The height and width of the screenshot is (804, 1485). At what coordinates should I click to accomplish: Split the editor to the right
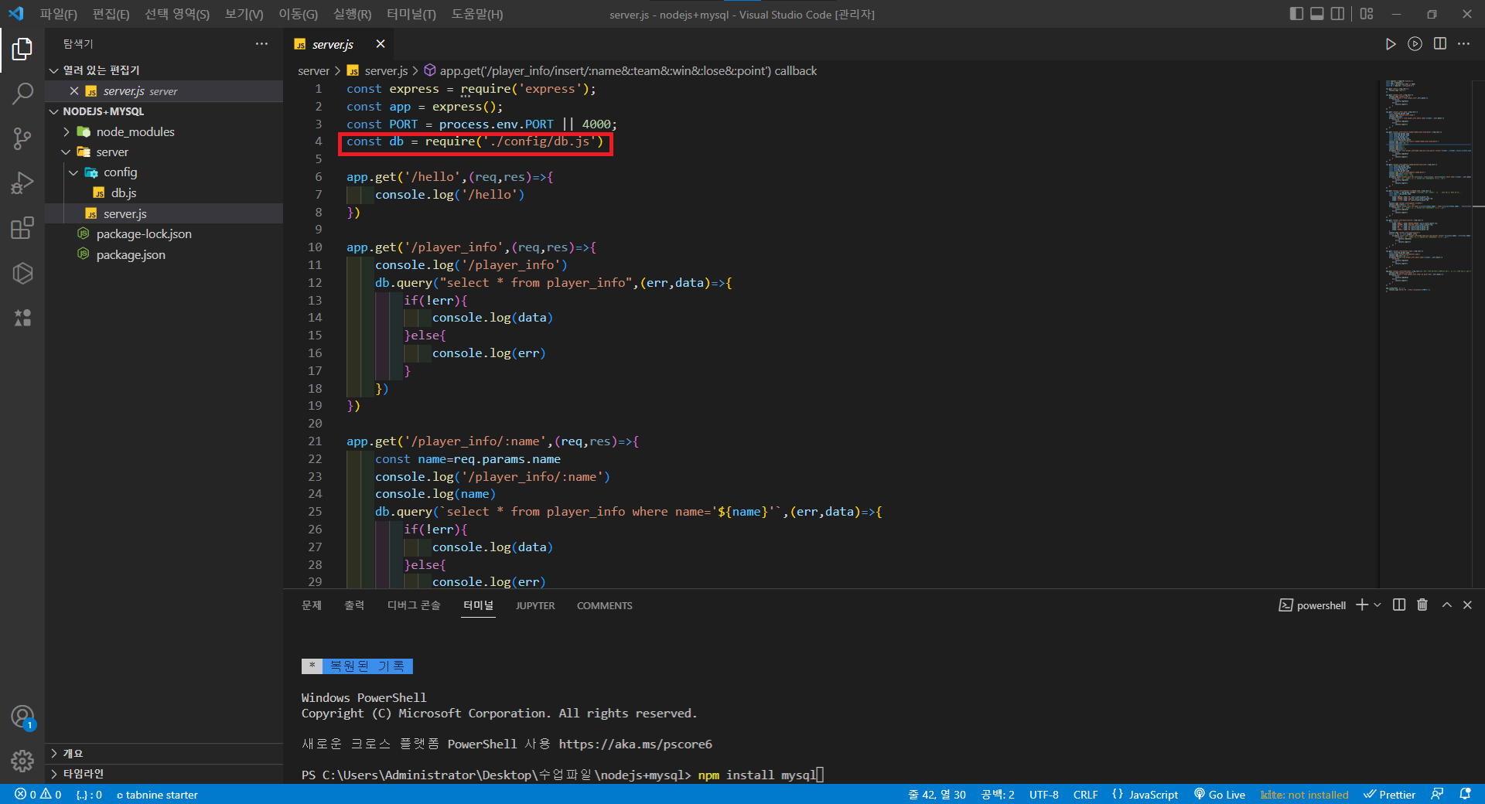click(1439, 44)
